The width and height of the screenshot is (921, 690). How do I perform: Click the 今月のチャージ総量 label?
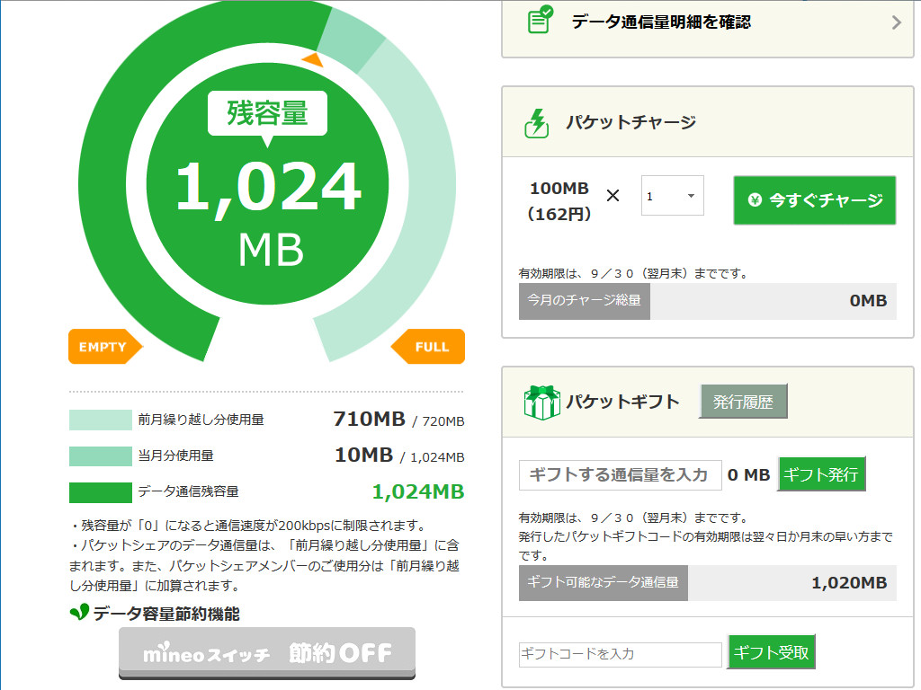pos(585,301)
